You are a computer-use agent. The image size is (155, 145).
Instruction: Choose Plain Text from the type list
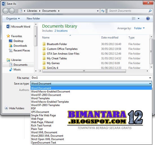[91, 129]
